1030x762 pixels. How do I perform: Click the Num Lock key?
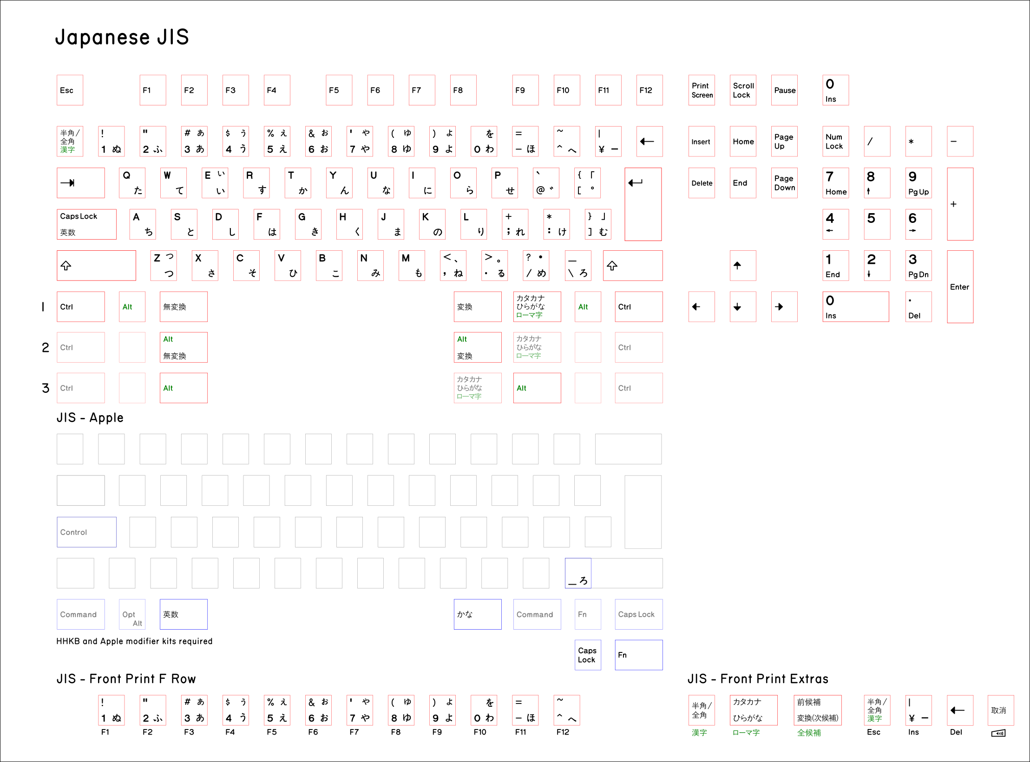coord(835,141)
